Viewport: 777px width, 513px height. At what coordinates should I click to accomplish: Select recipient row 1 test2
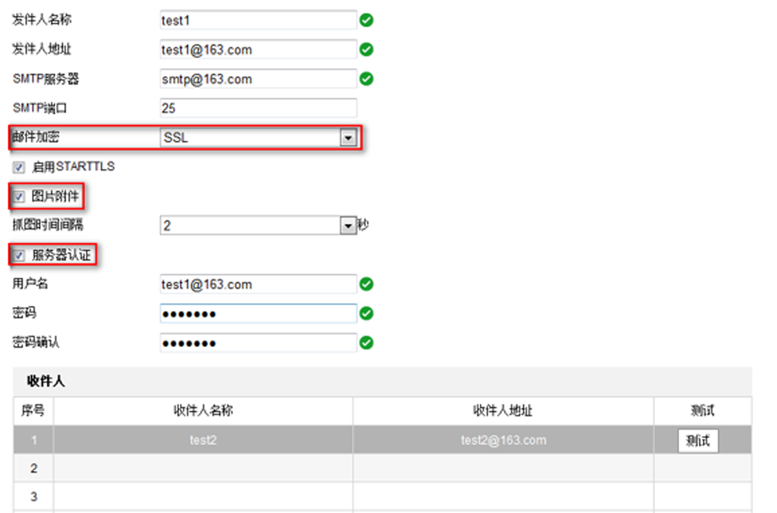click(203, 440)
